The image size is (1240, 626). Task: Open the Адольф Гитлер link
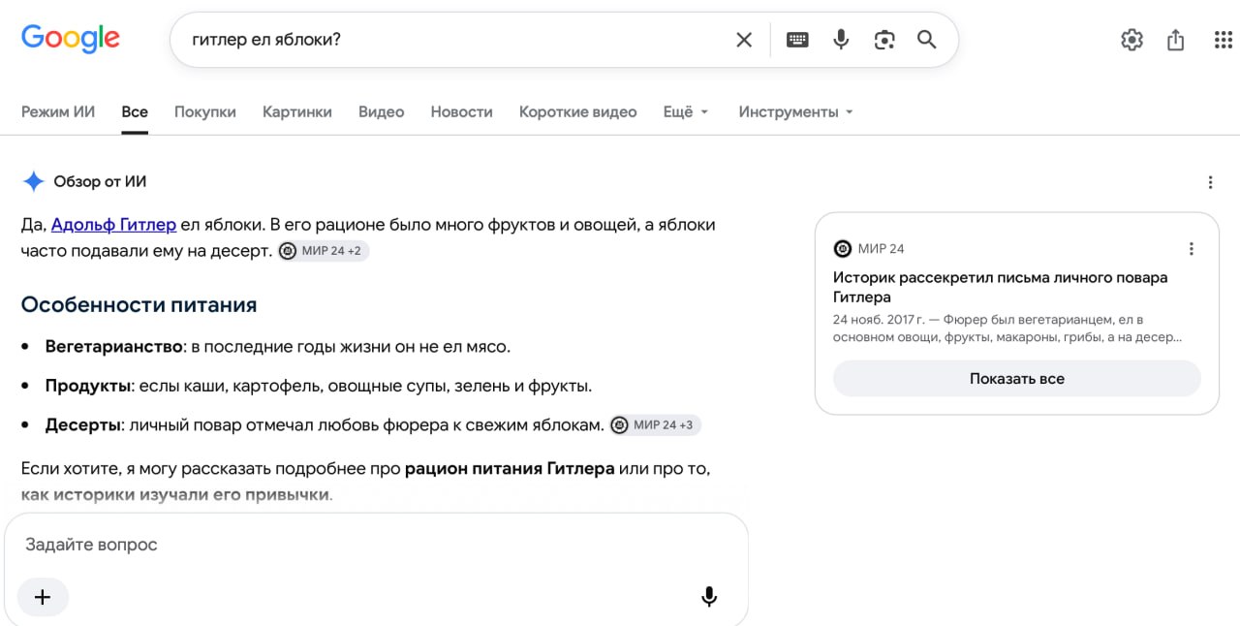click(x=113, y=225)
